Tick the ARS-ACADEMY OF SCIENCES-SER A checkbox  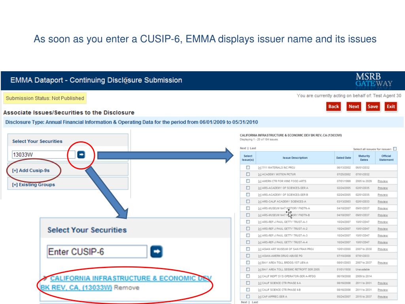[248, 188]
